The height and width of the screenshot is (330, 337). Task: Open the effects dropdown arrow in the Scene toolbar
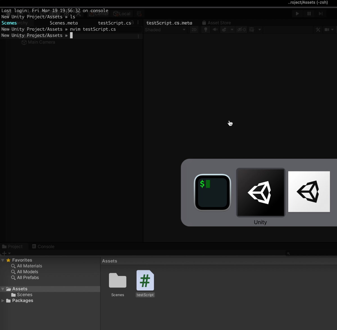(x=232, y=30)
